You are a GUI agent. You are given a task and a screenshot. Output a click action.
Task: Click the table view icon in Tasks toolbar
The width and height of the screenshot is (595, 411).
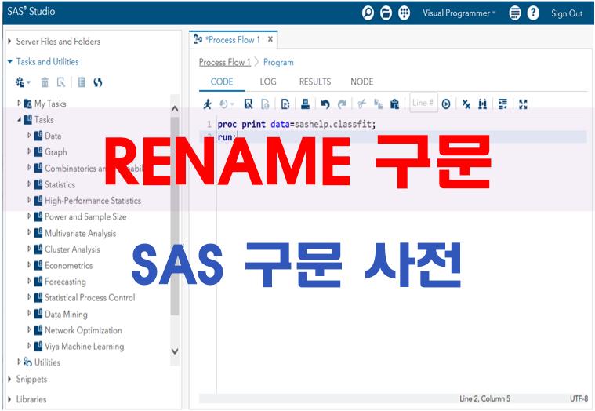click(x=82, y=82)
